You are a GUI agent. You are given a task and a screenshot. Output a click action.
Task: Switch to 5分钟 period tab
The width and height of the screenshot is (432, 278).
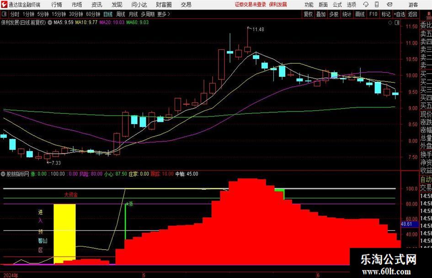coord(43,14)
